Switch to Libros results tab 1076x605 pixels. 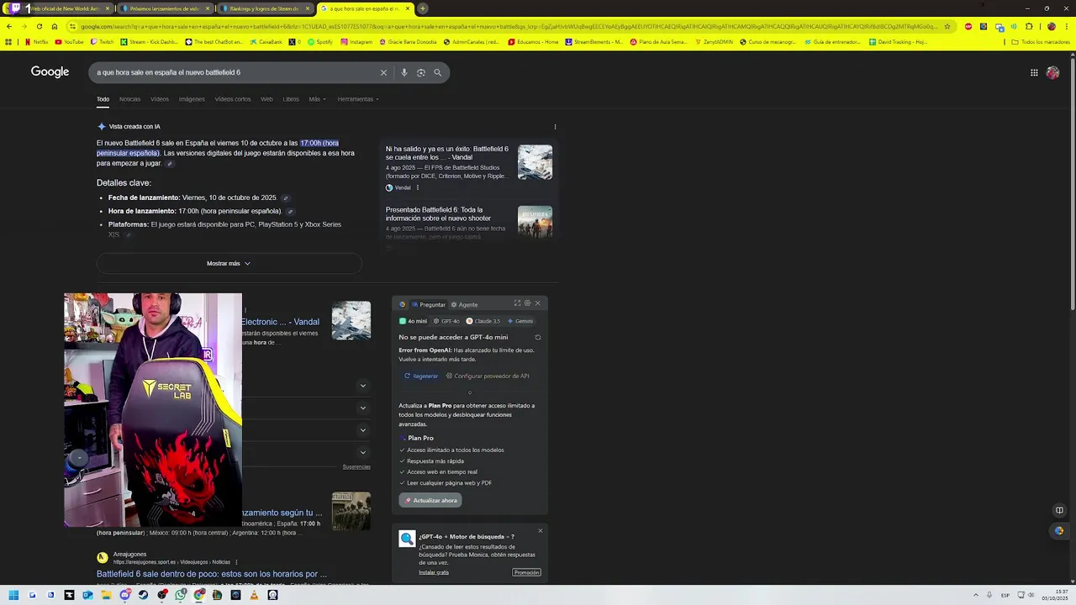click(291, 99)
